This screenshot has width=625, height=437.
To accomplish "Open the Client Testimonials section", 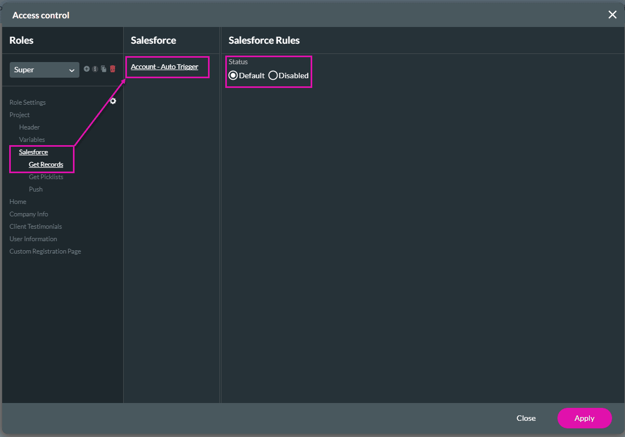I will (x=35, y=226).
